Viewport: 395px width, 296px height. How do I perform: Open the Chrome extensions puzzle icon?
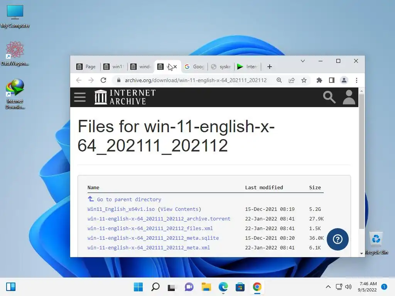click(x=319, y=80)
